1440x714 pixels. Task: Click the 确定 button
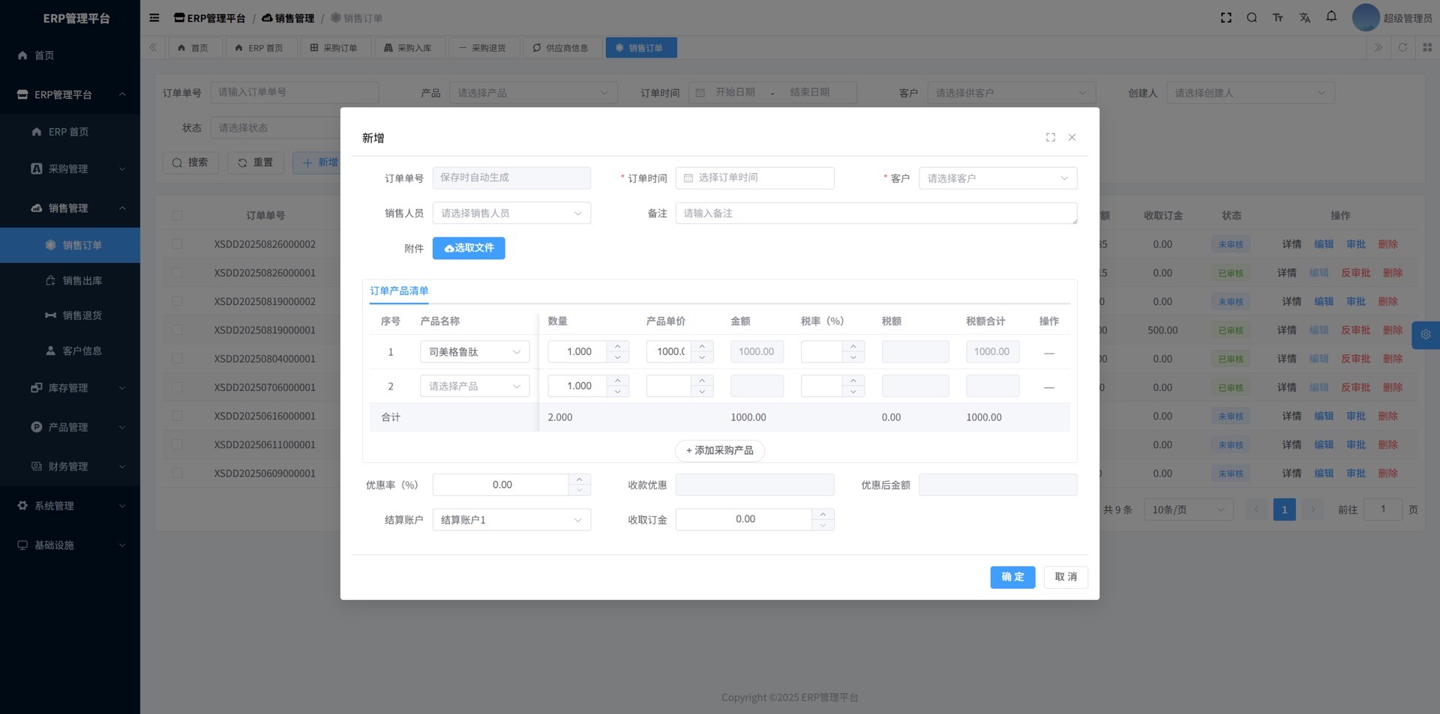point(1012,577)
